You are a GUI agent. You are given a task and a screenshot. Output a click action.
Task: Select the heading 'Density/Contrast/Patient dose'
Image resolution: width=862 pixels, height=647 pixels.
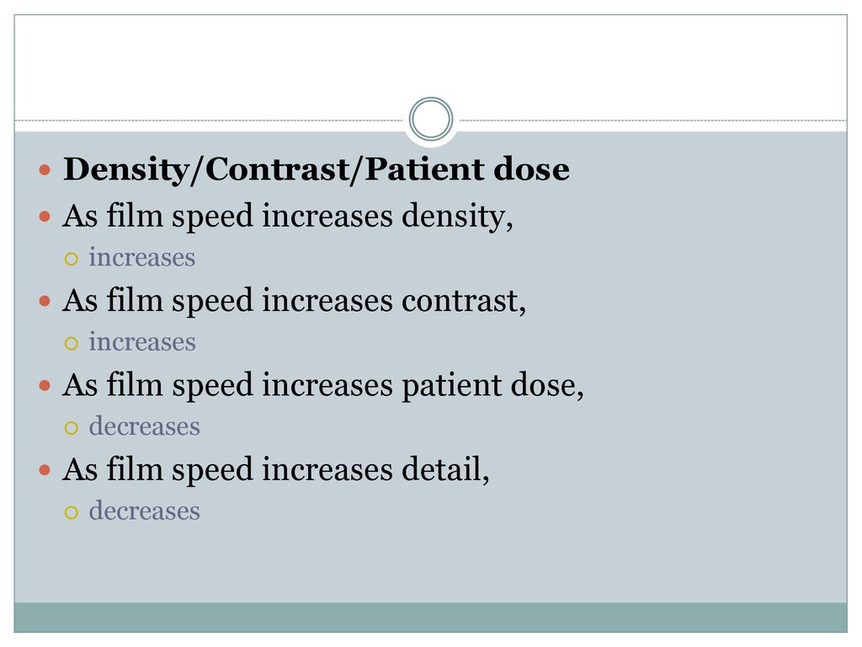tap(317, 169)
